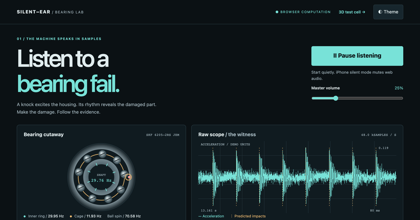420x220 pixels.
Task: Click the red fault marker on the bearing
Action: [129, 177]
